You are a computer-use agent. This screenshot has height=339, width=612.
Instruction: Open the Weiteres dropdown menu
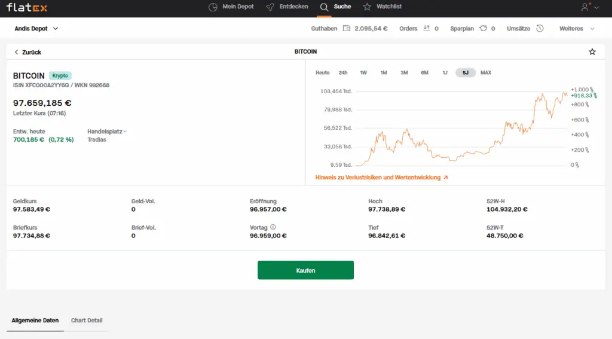[x=577, y=28]
